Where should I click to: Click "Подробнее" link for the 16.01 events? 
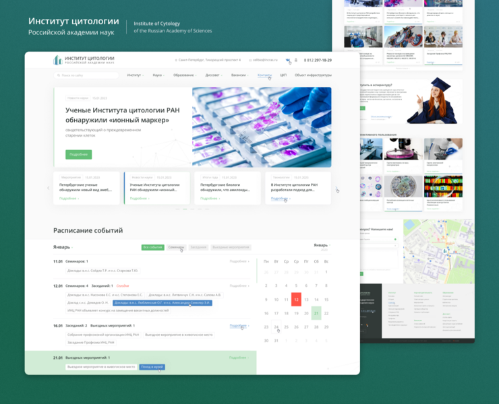pos(239,326)
